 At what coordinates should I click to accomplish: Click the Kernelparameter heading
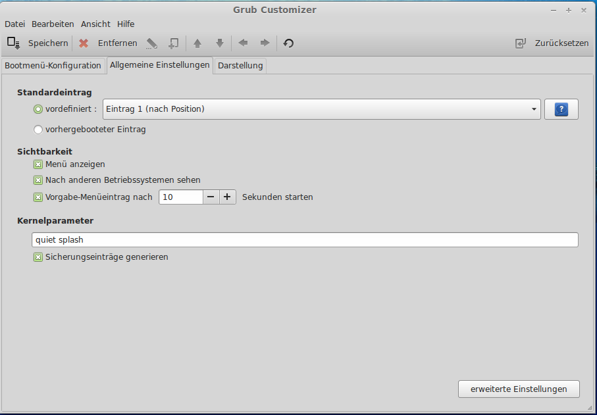point(55,221)
